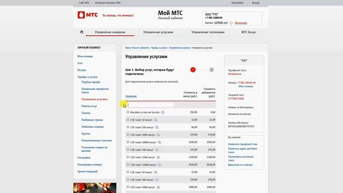Check the CSD пакет 1000 минут checkbox
343x193 pixels.
tap(128, 135)
